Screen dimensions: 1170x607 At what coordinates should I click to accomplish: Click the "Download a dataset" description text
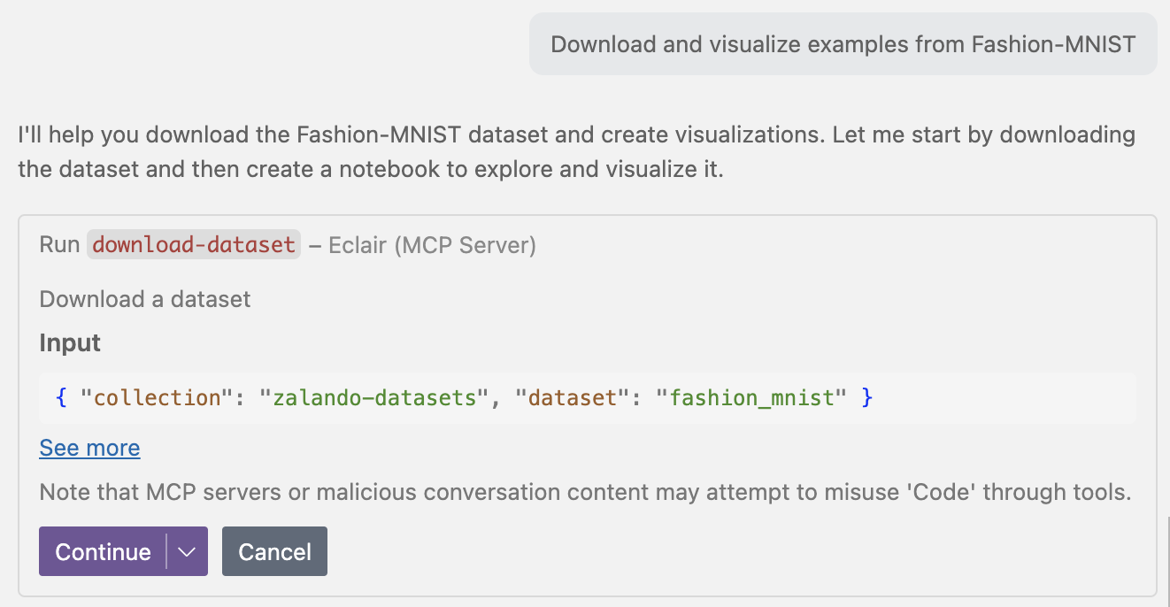[145, 299]
